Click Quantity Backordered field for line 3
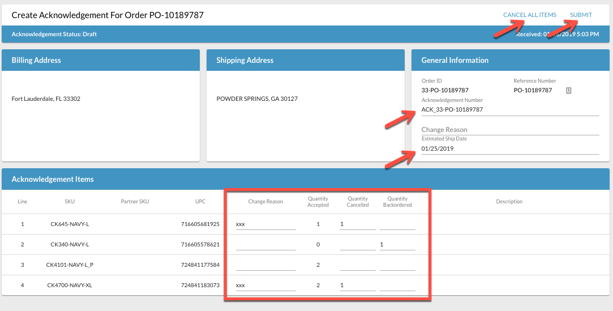The width and height of the screenshot is (613, 311). (397, 265)
